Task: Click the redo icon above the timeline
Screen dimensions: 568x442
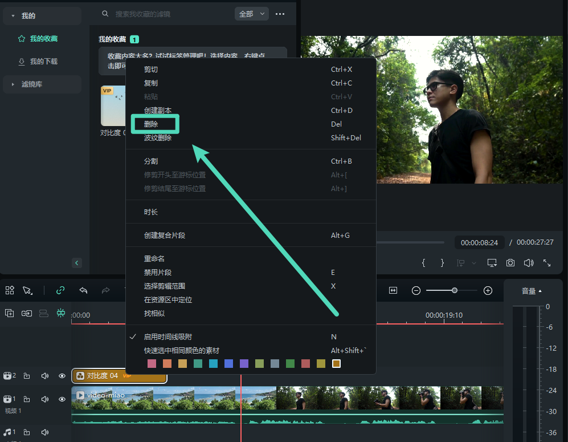Action: click(105, 290)
